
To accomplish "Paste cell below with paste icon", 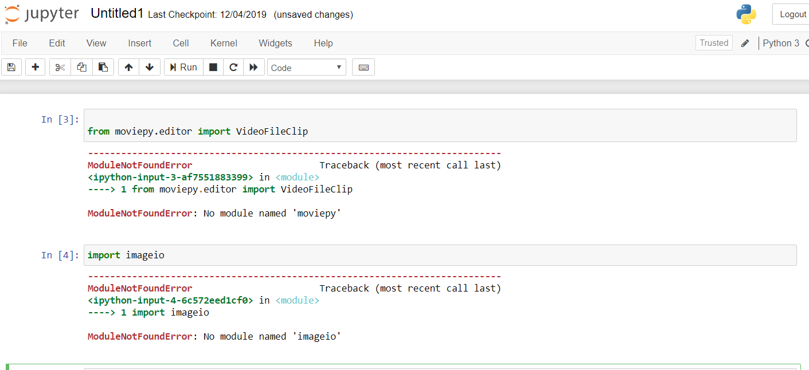I will coord(103,67).
